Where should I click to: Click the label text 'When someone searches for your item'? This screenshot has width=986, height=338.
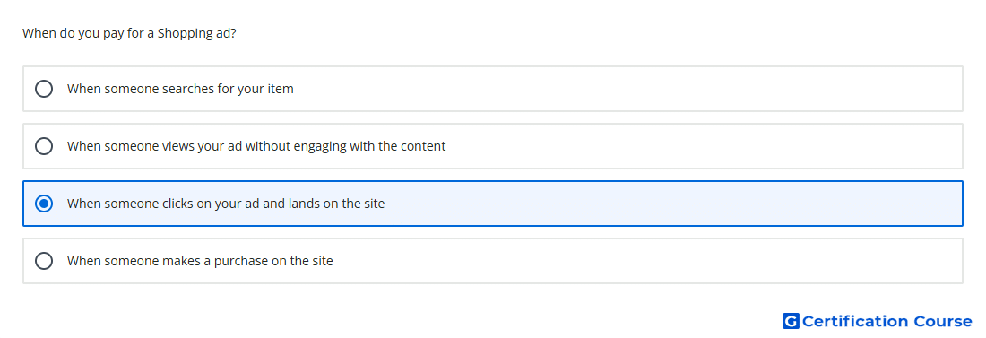(180, 89)
